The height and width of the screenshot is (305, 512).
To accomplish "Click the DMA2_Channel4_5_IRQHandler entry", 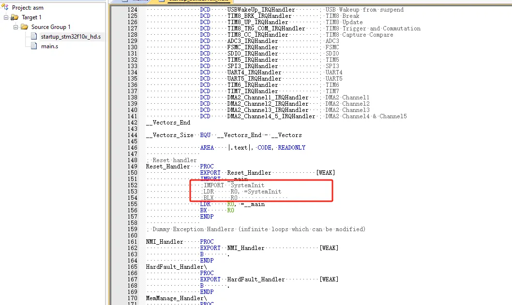I will [x=271, y=116].
